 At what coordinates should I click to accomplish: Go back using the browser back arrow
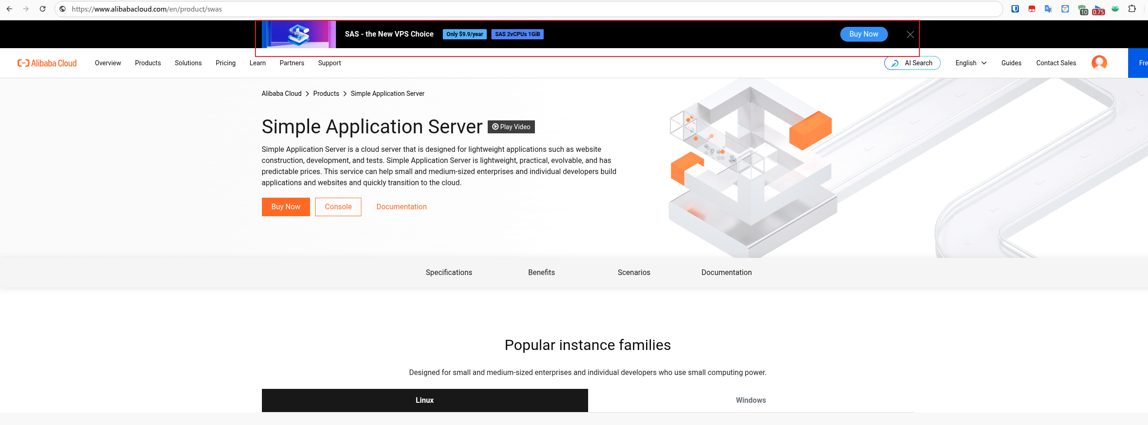click(9, 9)
